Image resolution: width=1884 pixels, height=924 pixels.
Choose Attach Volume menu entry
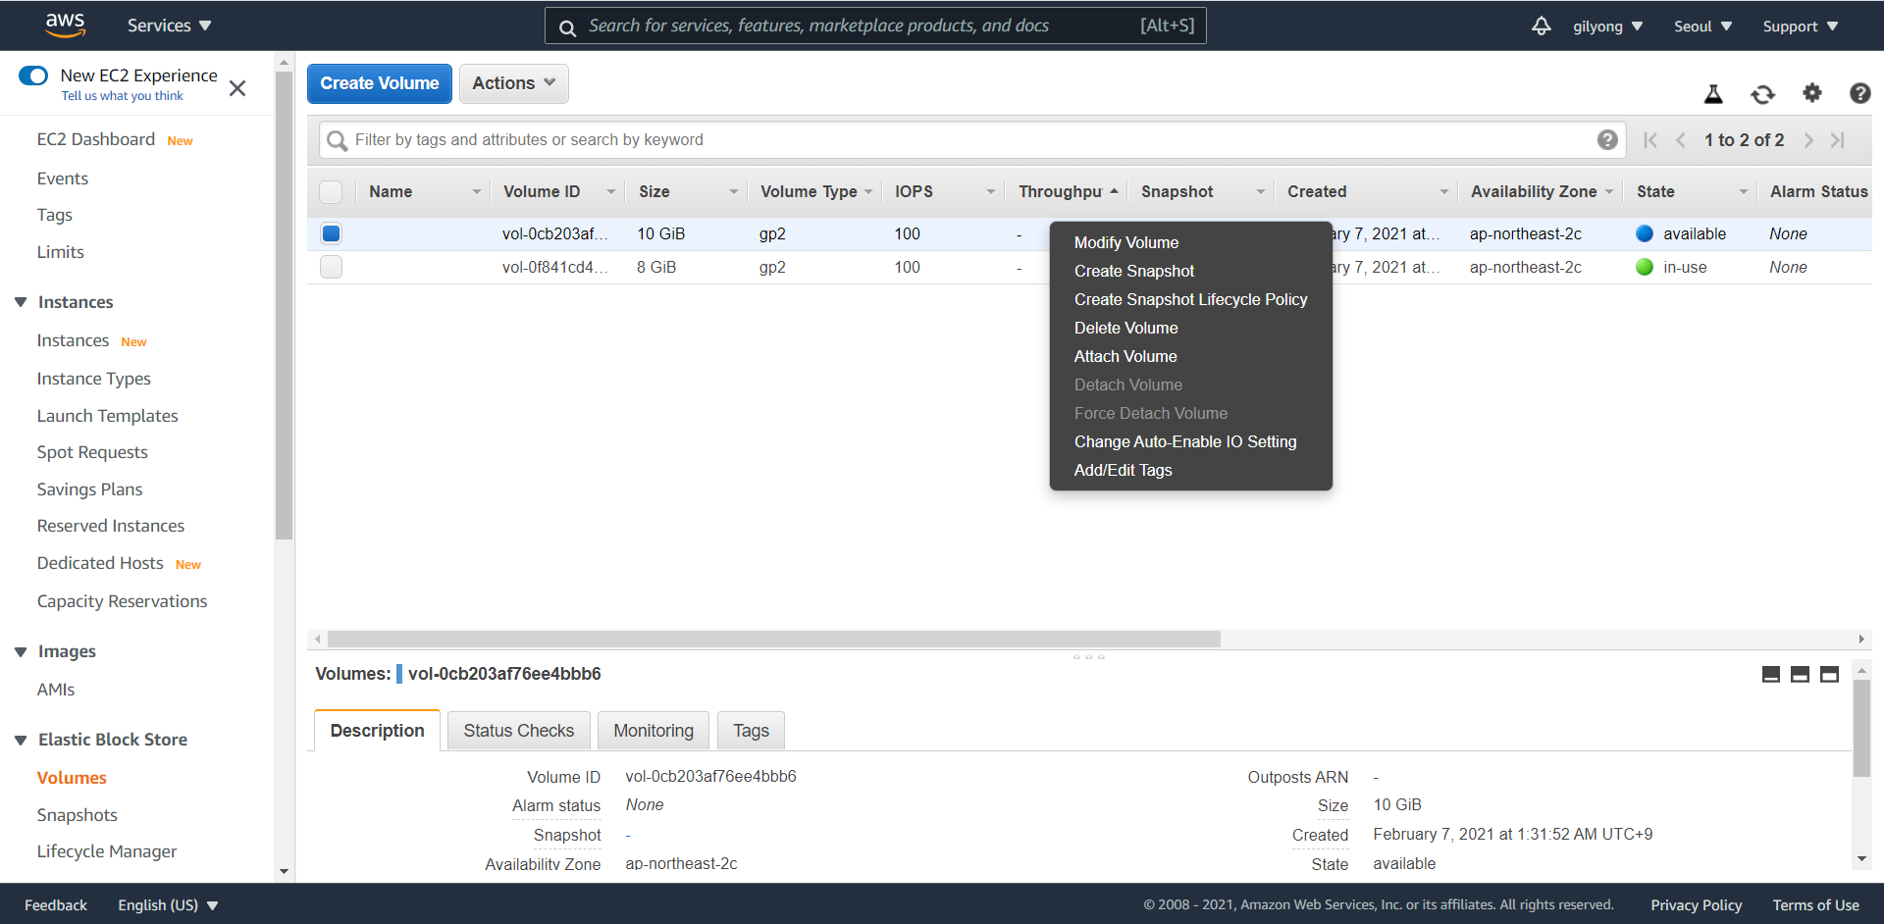tap(1125, 356)
